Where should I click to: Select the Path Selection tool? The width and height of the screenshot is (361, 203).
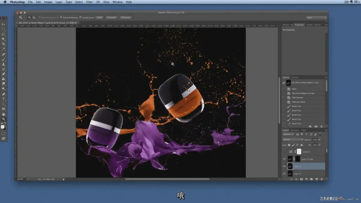point(4,104)
